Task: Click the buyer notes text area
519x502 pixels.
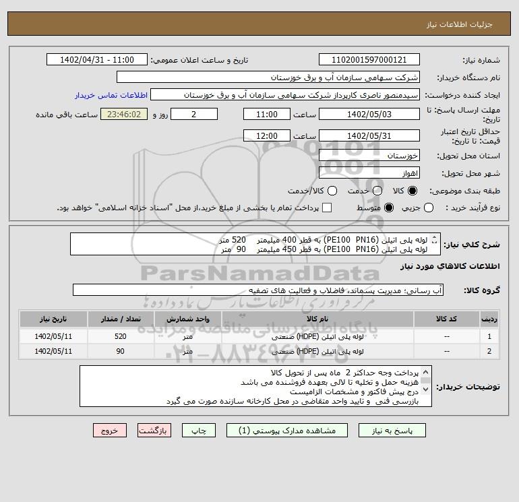Action: point(255,386)
